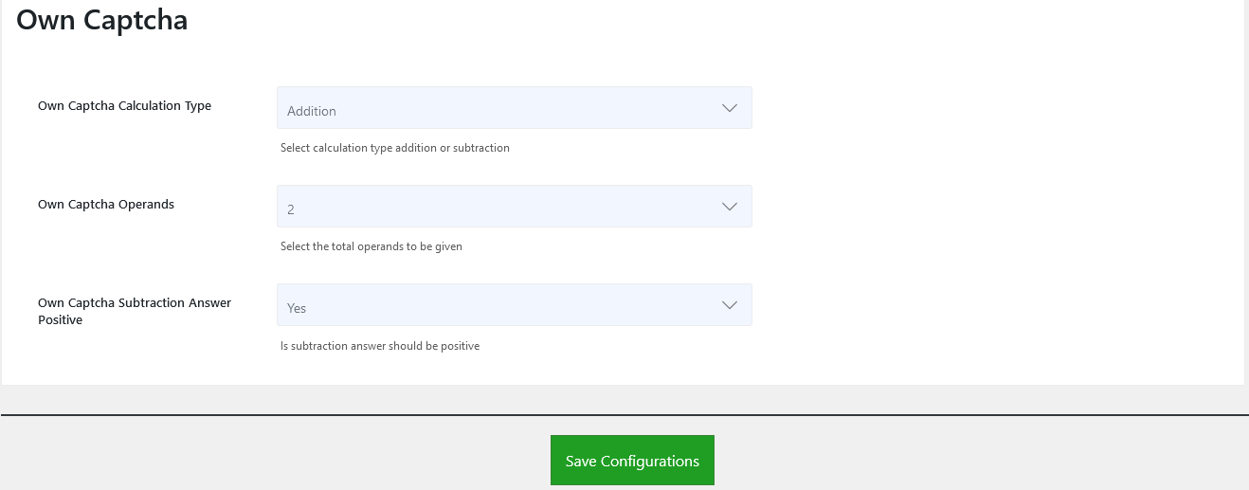The height and width of the screenshot is (490, 1249).
Task: Click the selected operand value 2
Action: tap(291, 209)
